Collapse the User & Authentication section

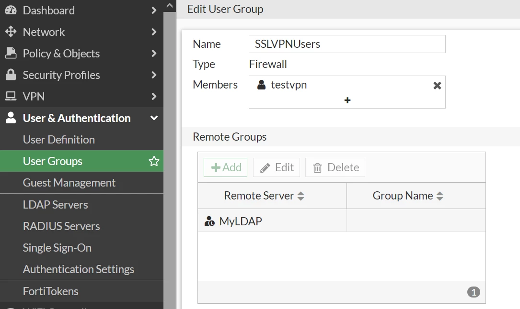[154, 118]
